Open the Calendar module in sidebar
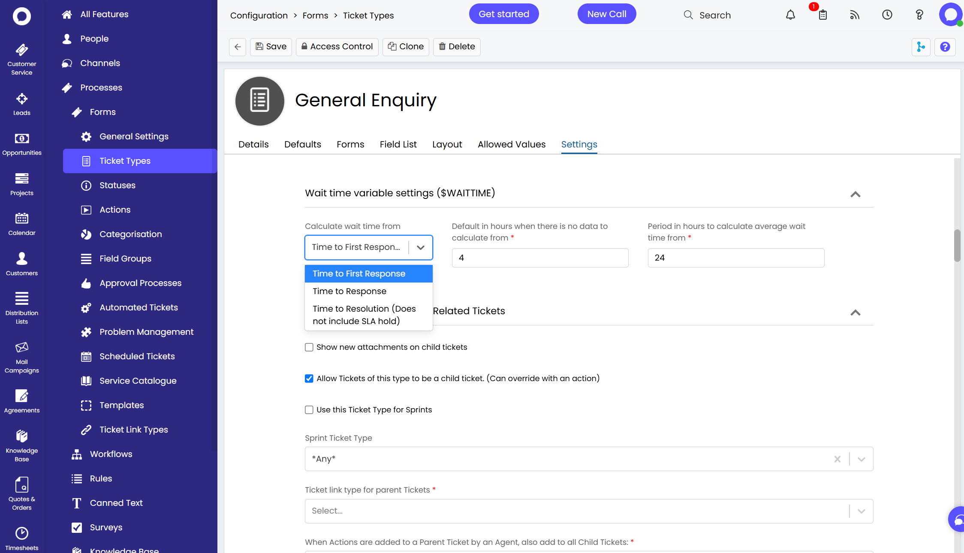Screen dimensions: 964x553 tap(22, 224)
